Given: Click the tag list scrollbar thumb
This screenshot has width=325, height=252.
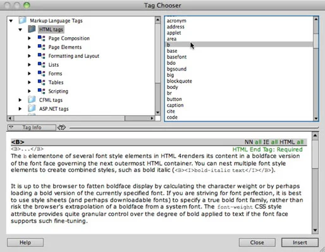Looking at the screenshot, I should [x=316, y=41].
